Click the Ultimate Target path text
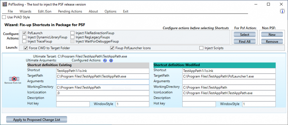Screen dimensions: 288x125 point(92,56)
